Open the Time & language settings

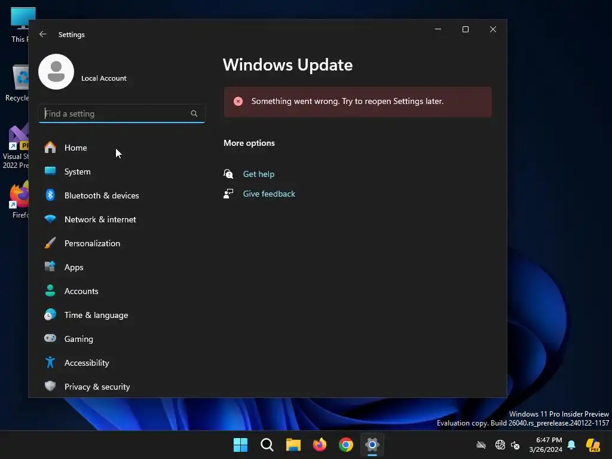122,315
